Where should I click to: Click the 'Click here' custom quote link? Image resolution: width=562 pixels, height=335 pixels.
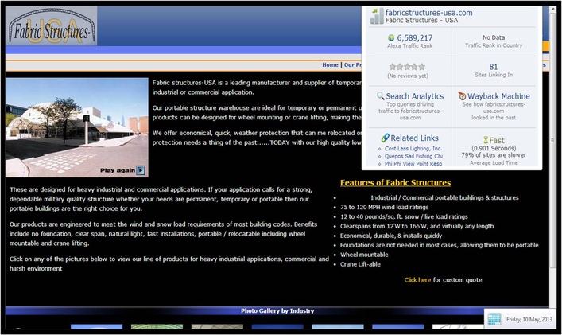417,280
